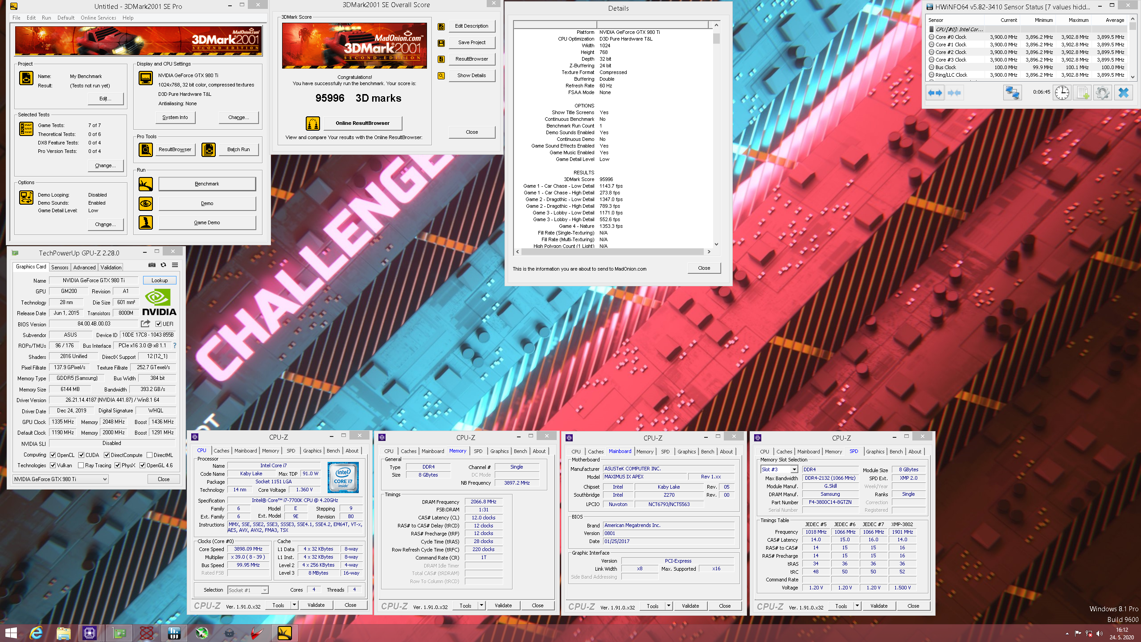Screen dimensions: 1141x642
Task: Open GPU-Z hamburger menu icon
Action: 175,265
